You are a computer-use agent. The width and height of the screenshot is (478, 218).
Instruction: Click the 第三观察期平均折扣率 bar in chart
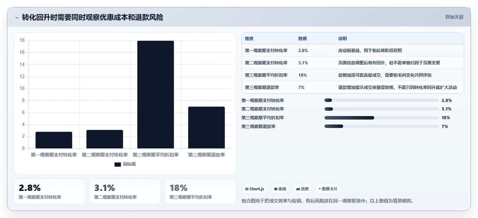coord(155,95)
